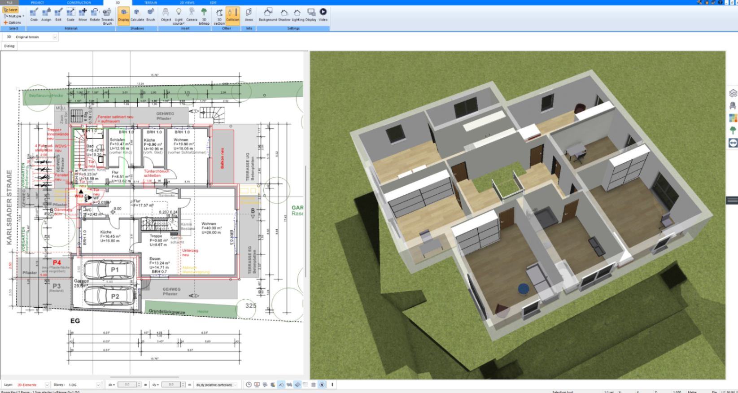This screenshot has width=738, height=393.
Task: Select the Towards Brush tool
Action: pyautogui.click(x=108, y=16)
